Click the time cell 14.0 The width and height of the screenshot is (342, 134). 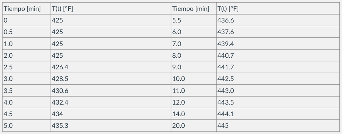click(194, 114)
